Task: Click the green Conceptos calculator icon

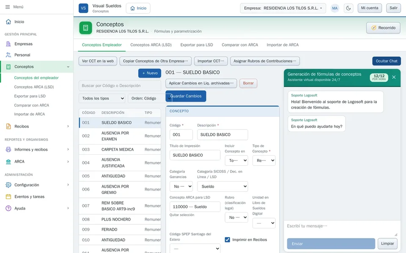Action: point(86,28)
